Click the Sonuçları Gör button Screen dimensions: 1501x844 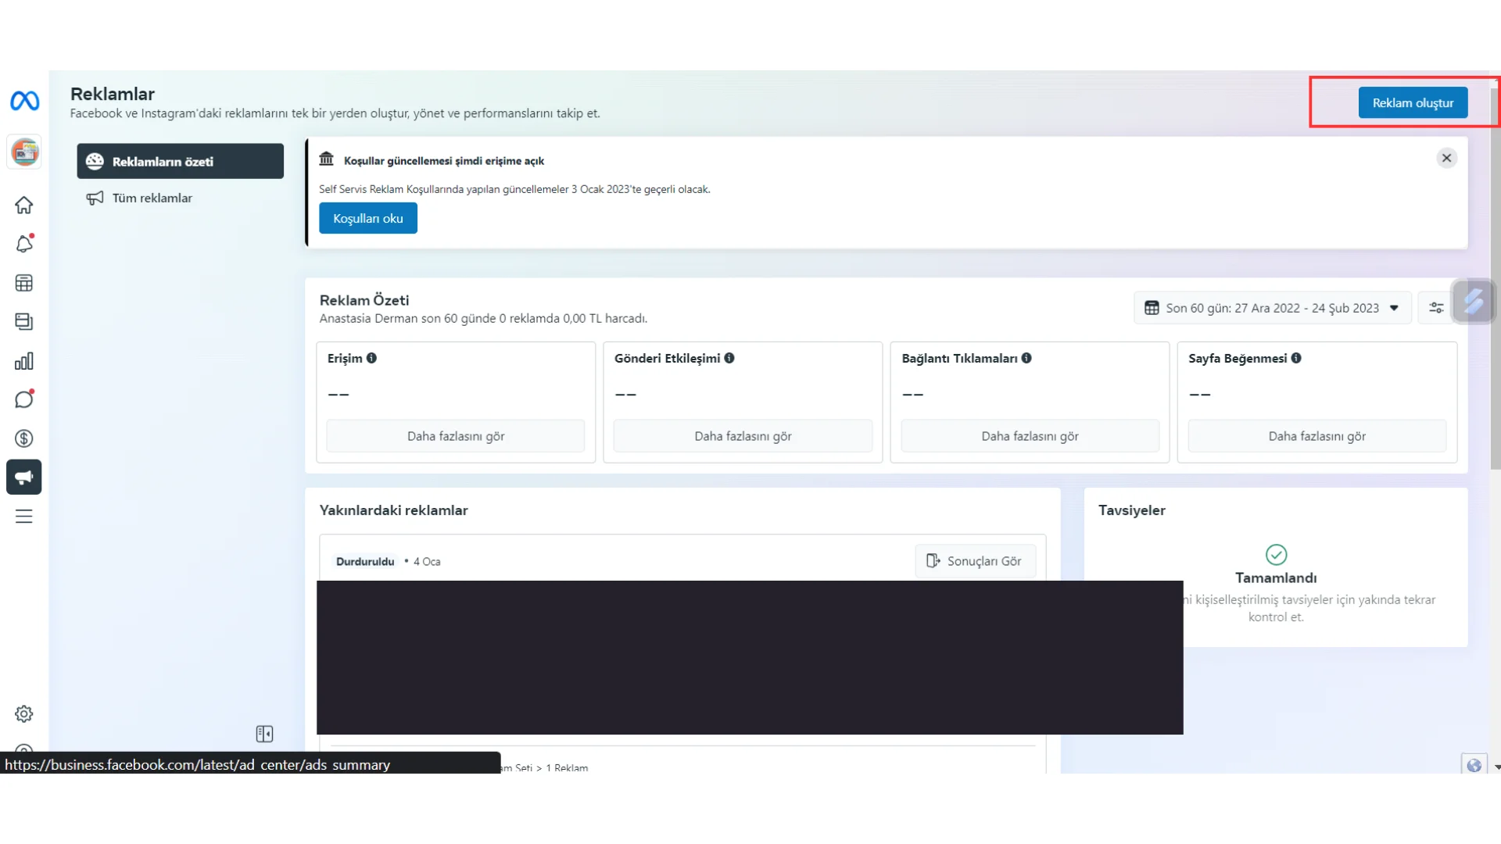975,561
